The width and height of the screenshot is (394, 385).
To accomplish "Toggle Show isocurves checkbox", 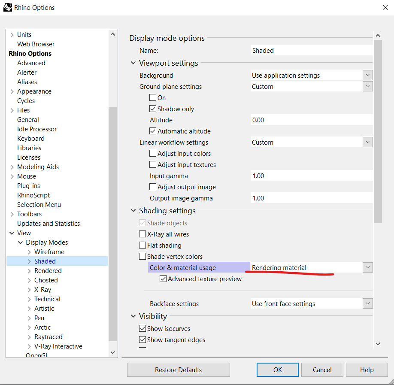I will point(142,328).
